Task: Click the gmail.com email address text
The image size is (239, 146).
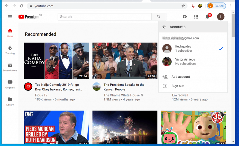Action: [x=181, y=38]
